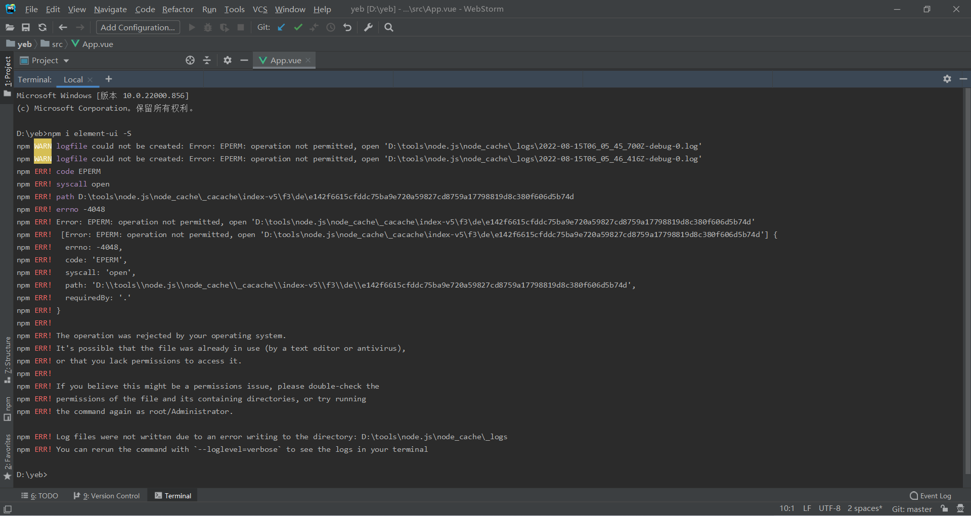This screenshot has height=516, width=971.
Task: Click the Save All toolbar icon
Action: tap(26, 27)
